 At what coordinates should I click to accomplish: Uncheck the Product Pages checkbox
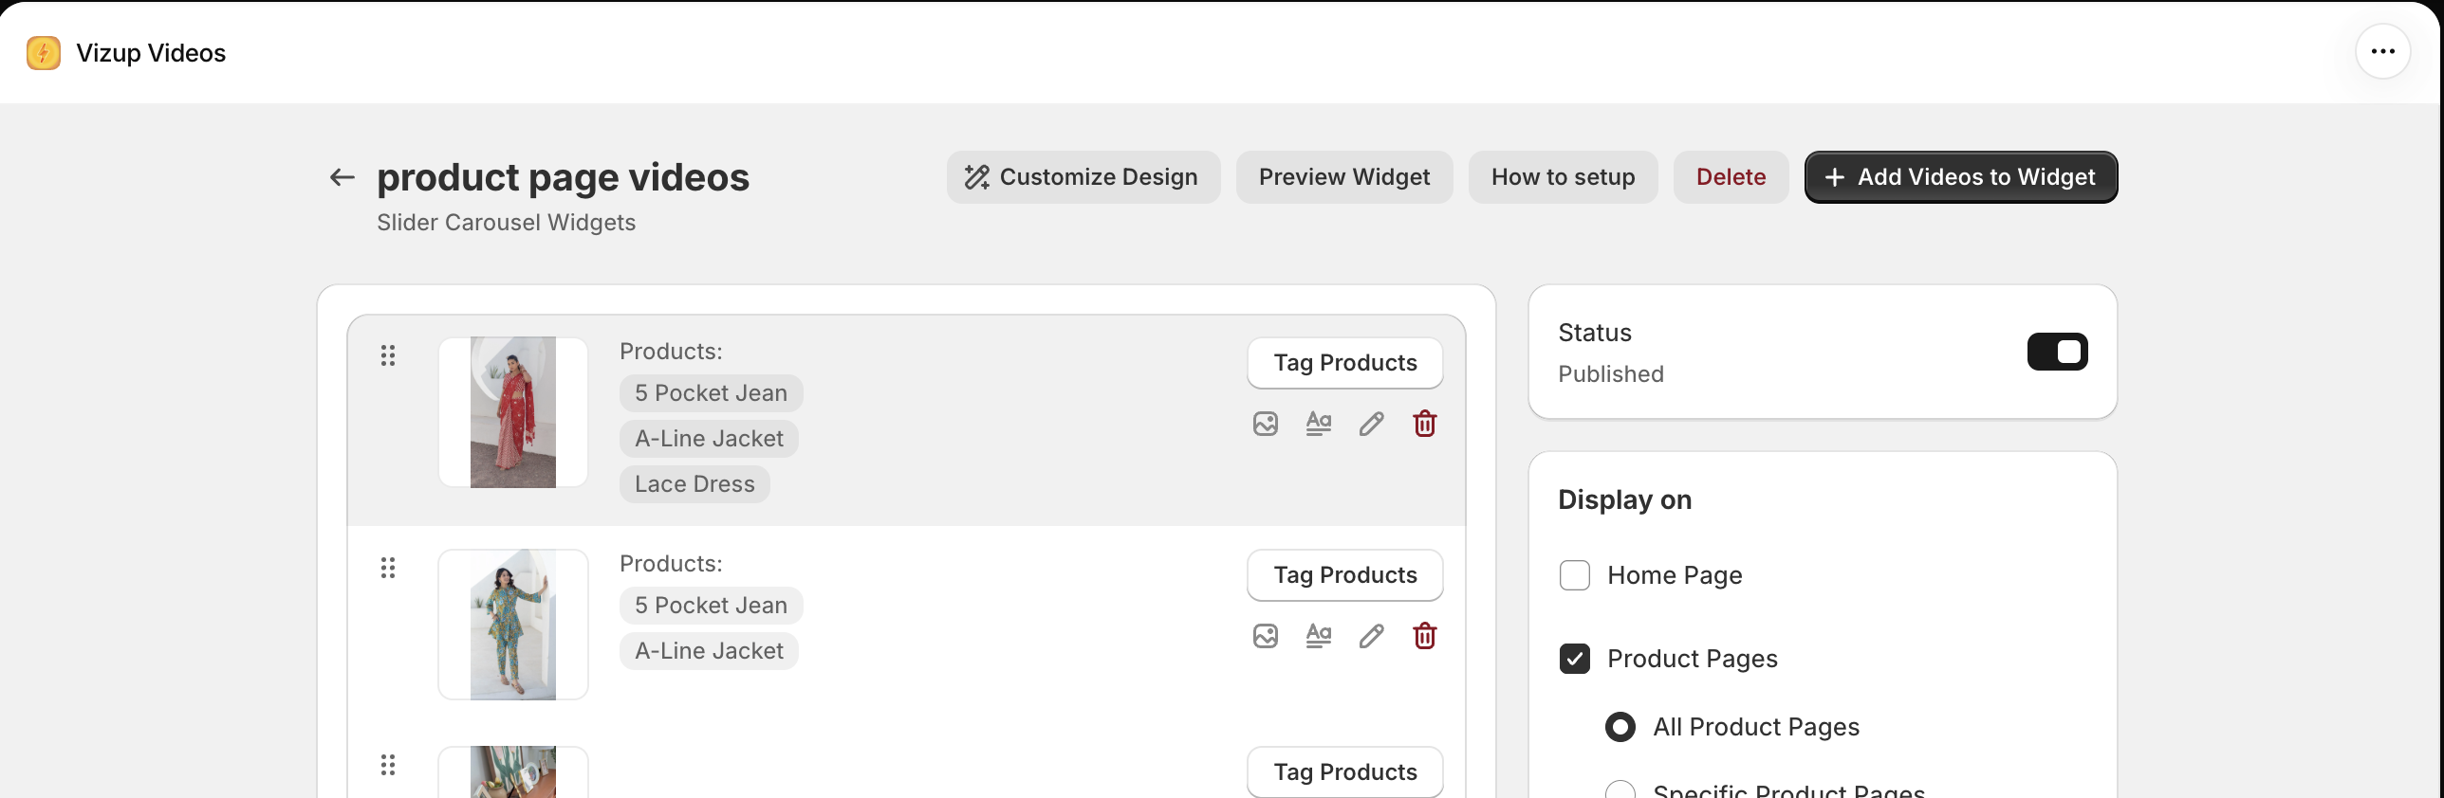point(1575,659)
